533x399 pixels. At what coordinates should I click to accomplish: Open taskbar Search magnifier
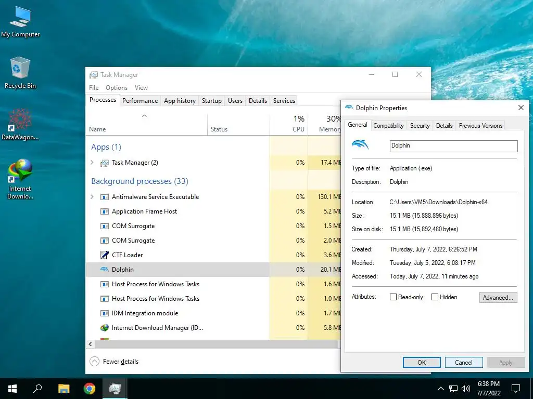tap(37, 389)
